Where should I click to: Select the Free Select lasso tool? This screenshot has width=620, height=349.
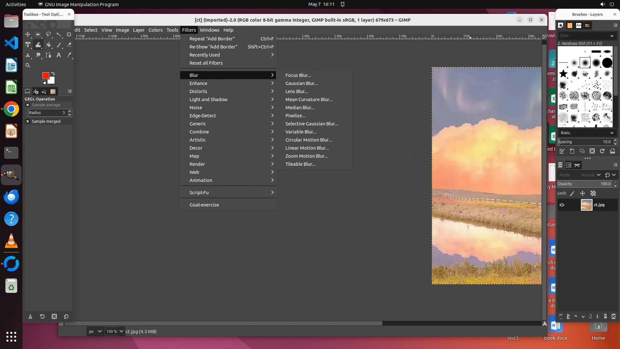tap(48, 35)
